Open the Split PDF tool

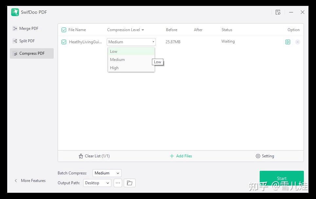tap(24, 41)
